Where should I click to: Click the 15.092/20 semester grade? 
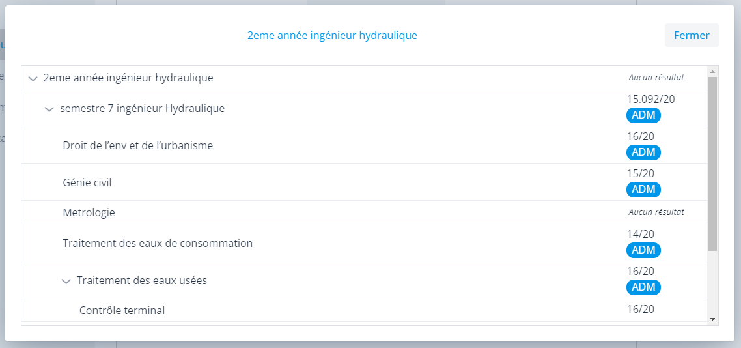pyautogui.click(x=650, y=99)
